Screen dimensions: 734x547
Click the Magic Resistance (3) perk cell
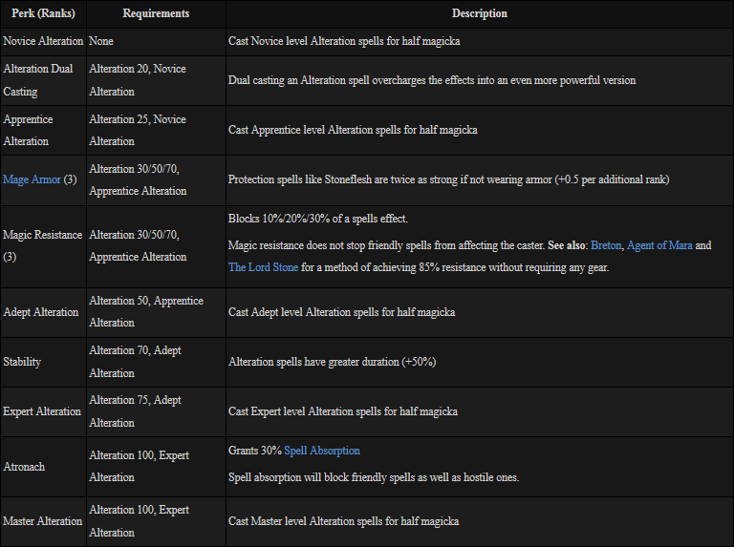pos(42,245)
